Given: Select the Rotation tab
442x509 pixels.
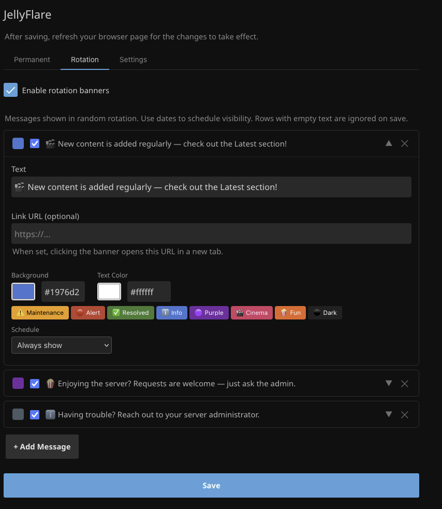Looking at the screenshot, I should coord(85,60).
